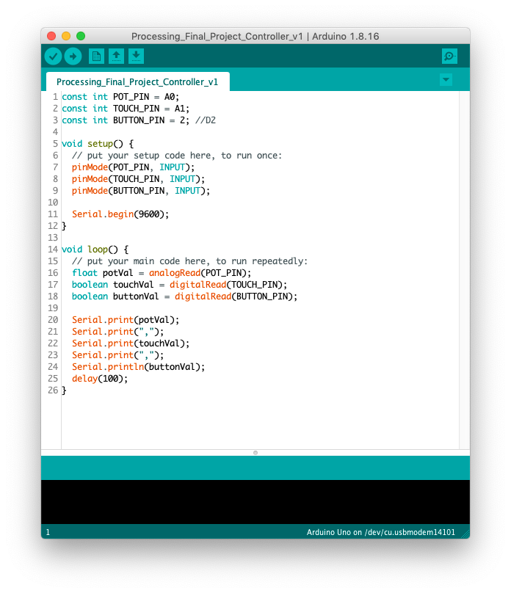Click the status bar board text Arduino Uno
The image size is (511, 593).
click(334, 532)
